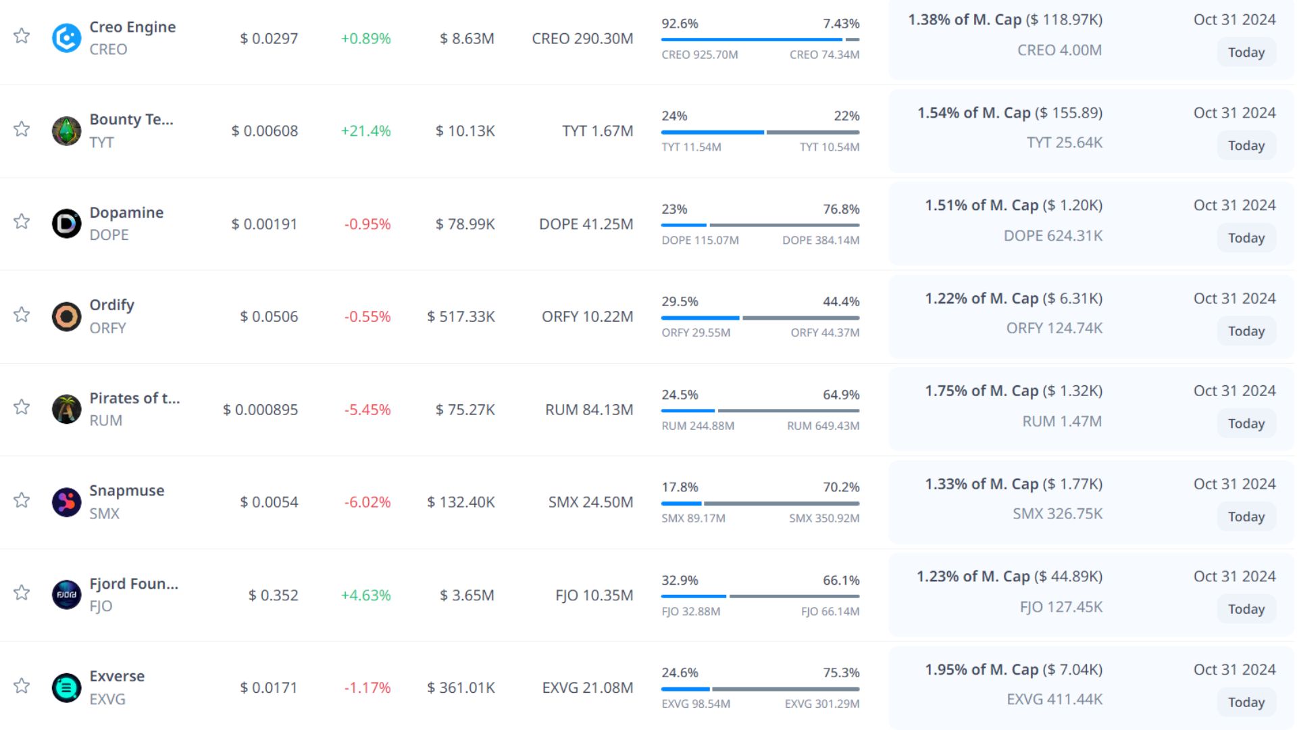This screenshot has width=1297, height=730.
Task: Click the Today button for Creo Engine
Action: point(1246,53)
